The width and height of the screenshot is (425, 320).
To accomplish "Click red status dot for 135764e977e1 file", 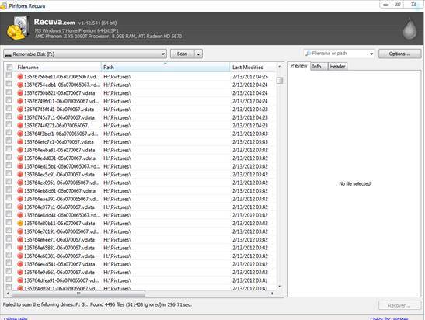I will tap(20, 207).
